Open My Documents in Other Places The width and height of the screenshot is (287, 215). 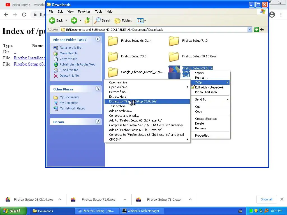point(70,97)
